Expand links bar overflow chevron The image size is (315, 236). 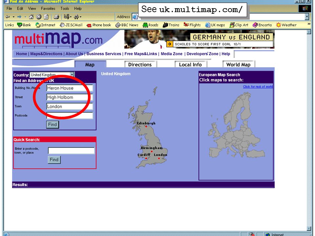(x=309, y=24)
